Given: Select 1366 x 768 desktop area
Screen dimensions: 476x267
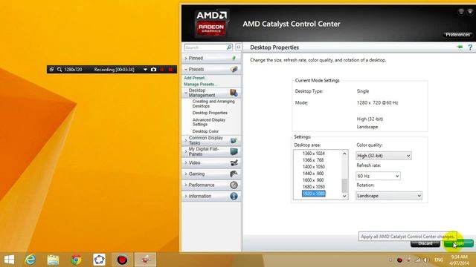Looking at the screenshot, I should coord(313,160).
